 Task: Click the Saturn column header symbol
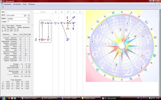tap(80, 12)
